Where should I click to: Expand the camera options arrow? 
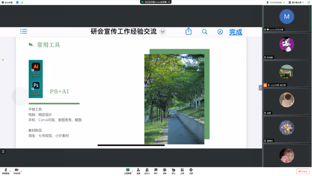point(21,171)
